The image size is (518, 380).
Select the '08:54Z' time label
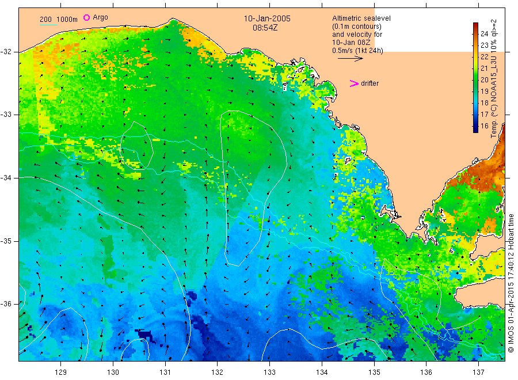(265, 28)
